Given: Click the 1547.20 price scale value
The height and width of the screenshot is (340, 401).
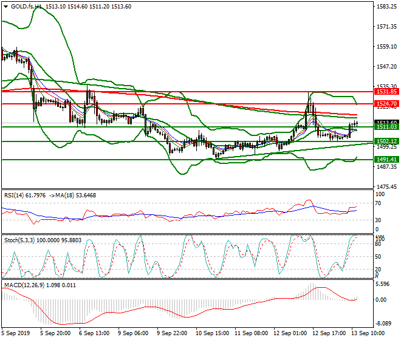Looking at the screenshot, I should click(386, 66).
